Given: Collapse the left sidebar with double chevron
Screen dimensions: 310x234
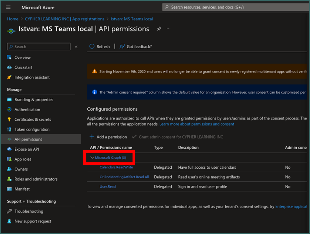Looking at the screenshot, I should [76, 47].
